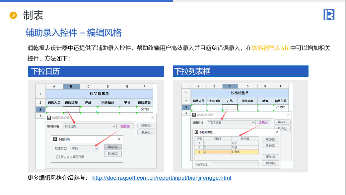This screenshot has height=195, width=346.
Task: Click the 辅助录入控件 – 编辑风格 heading
Action: pos(74,33)
